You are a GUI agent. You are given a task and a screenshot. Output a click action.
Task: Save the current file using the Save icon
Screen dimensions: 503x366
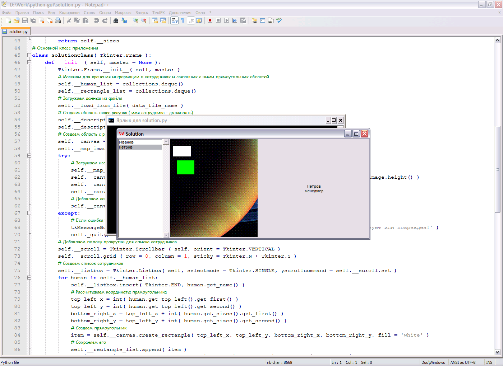(24, 20)
